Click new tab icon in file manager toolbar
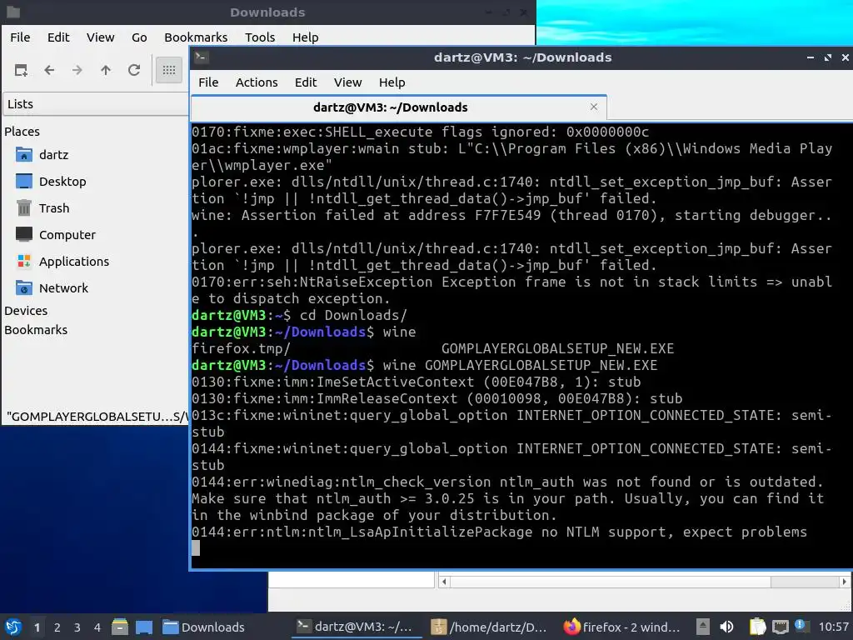 pos(21,70)
